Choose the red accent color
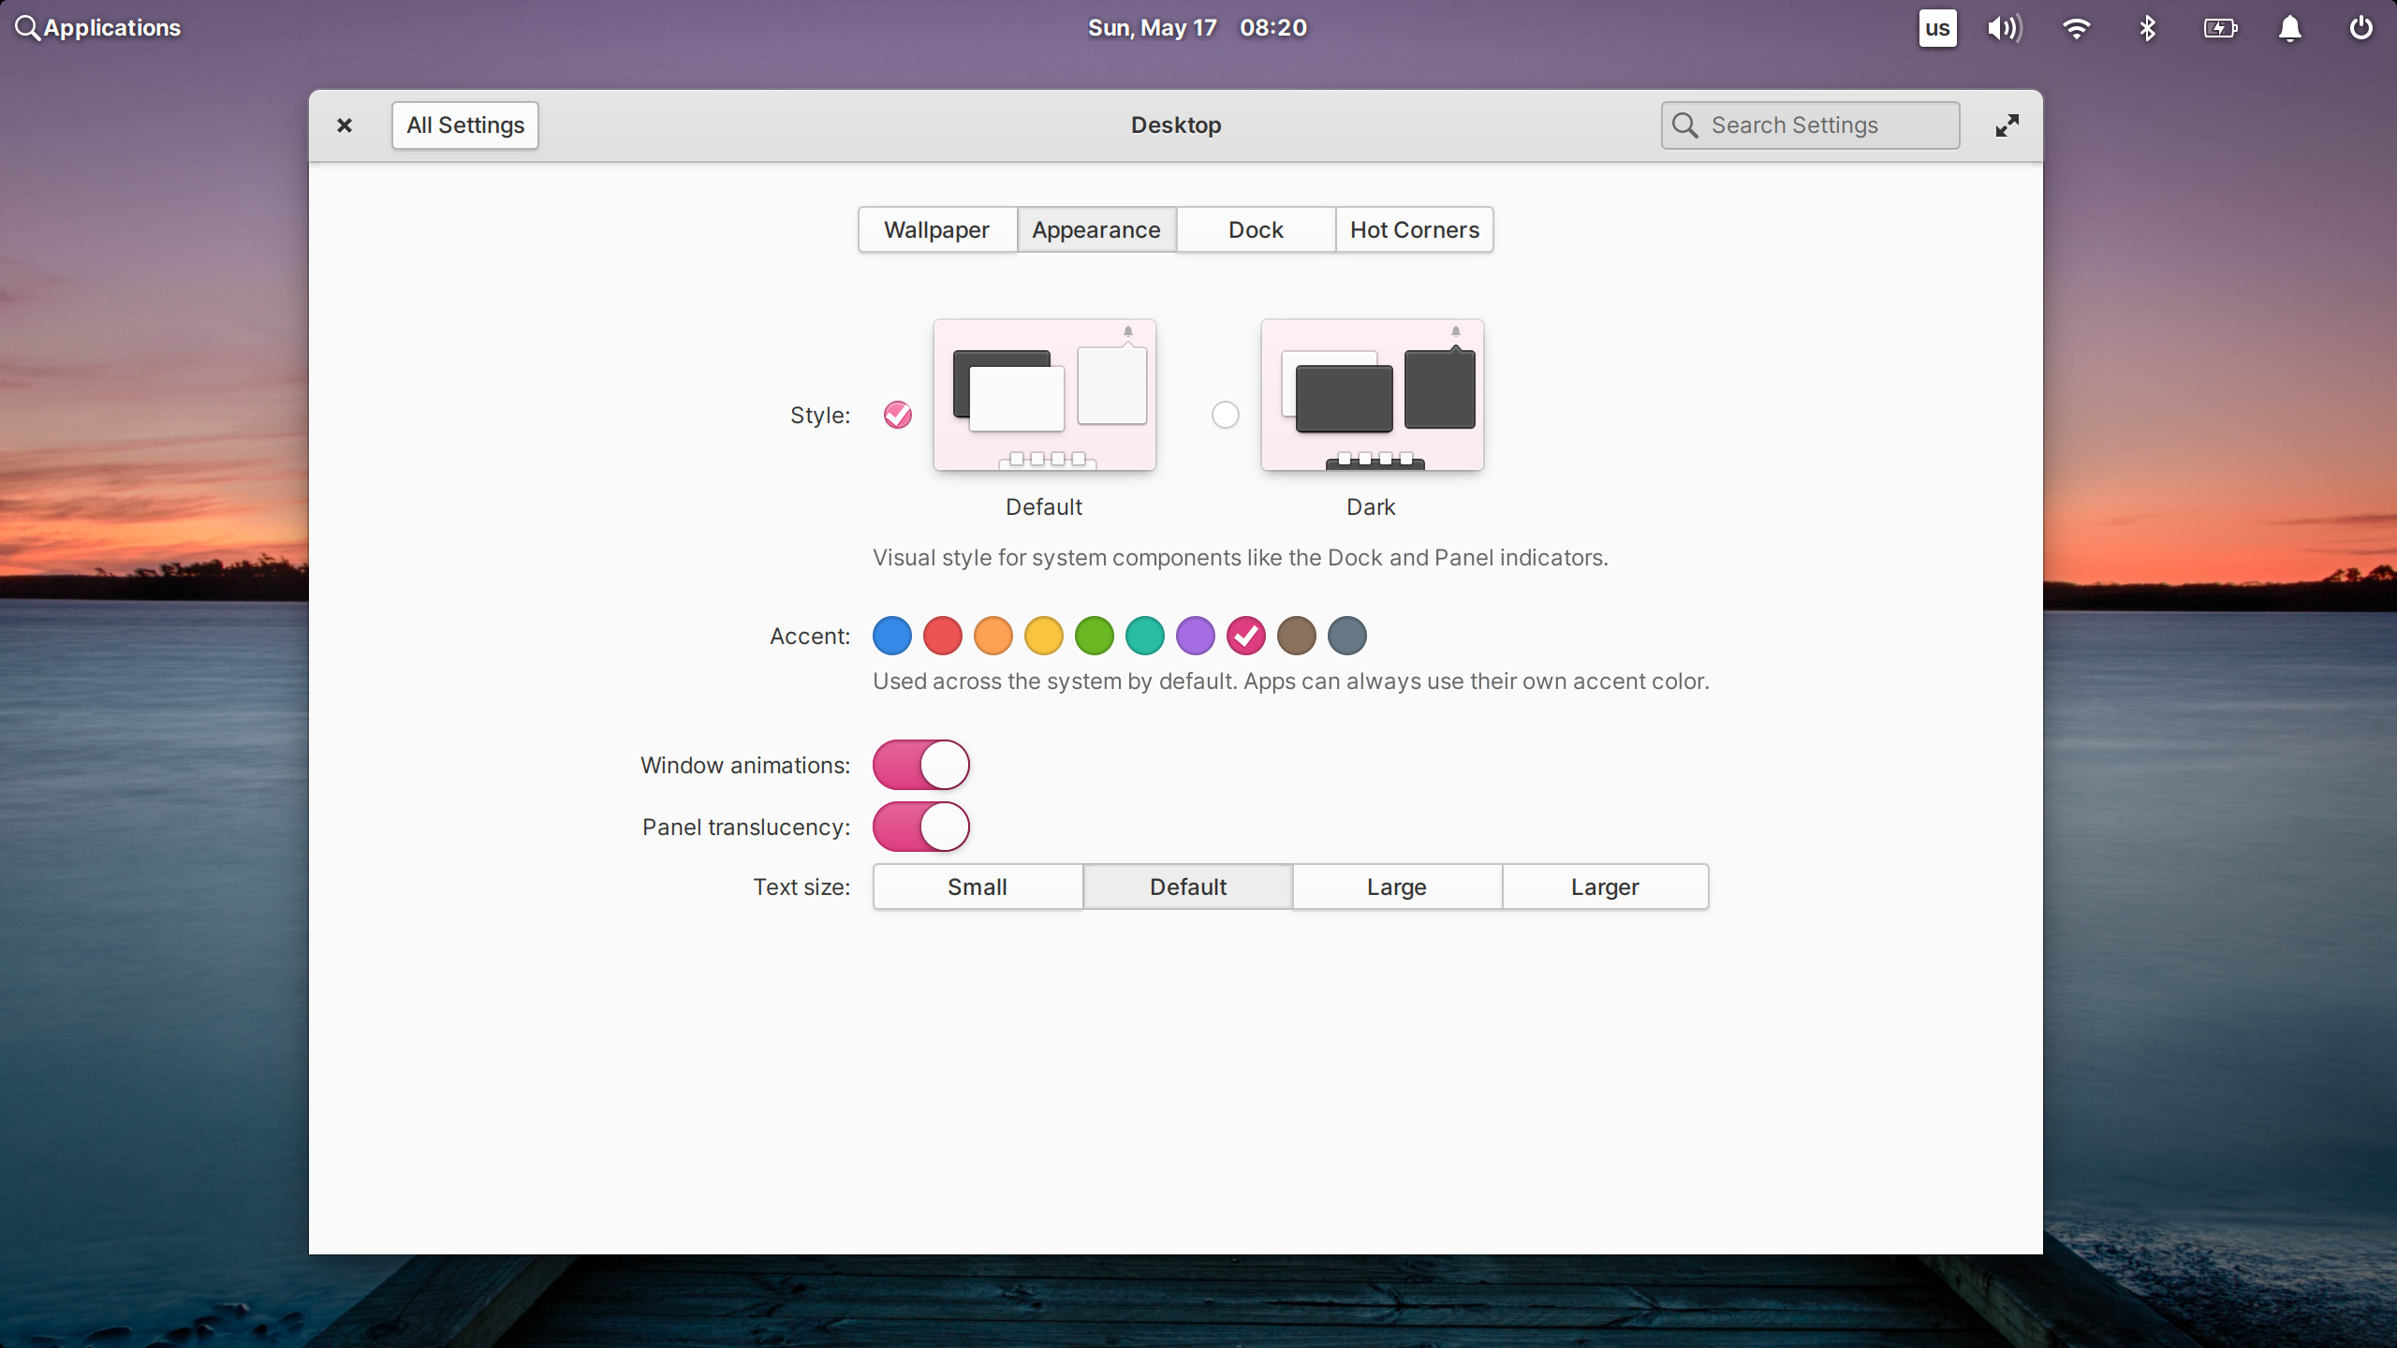Image resolution: width=2397 pixels, height=1348 pixels. [943, 636]
